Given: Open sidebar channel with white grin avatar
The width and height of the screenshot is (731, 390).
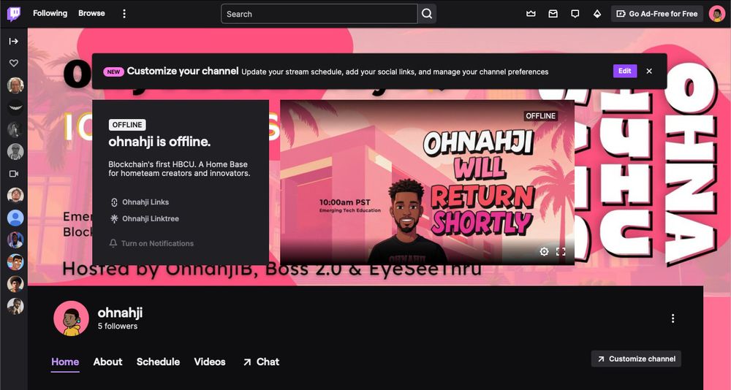Looking at the screenshot, I should 15,107.
